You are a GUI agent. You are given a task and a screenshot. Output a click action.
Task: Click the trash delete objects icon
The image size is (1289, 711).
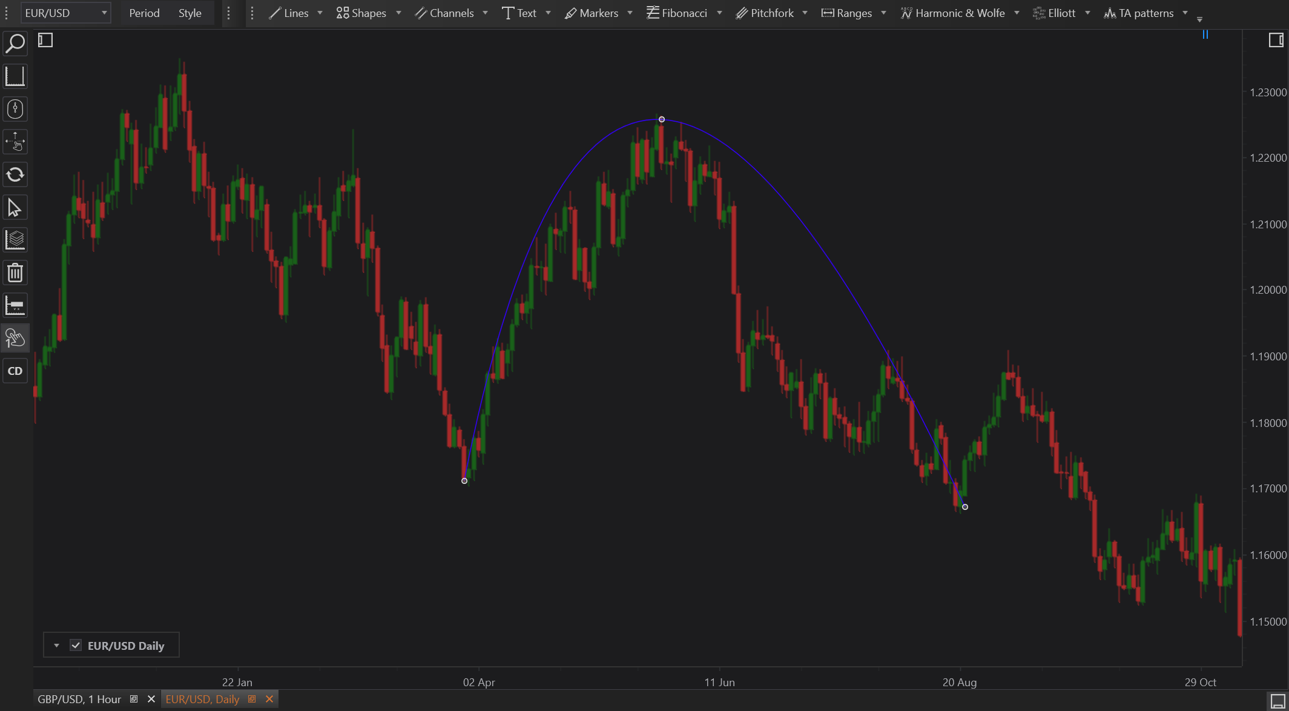click(15, 273)
